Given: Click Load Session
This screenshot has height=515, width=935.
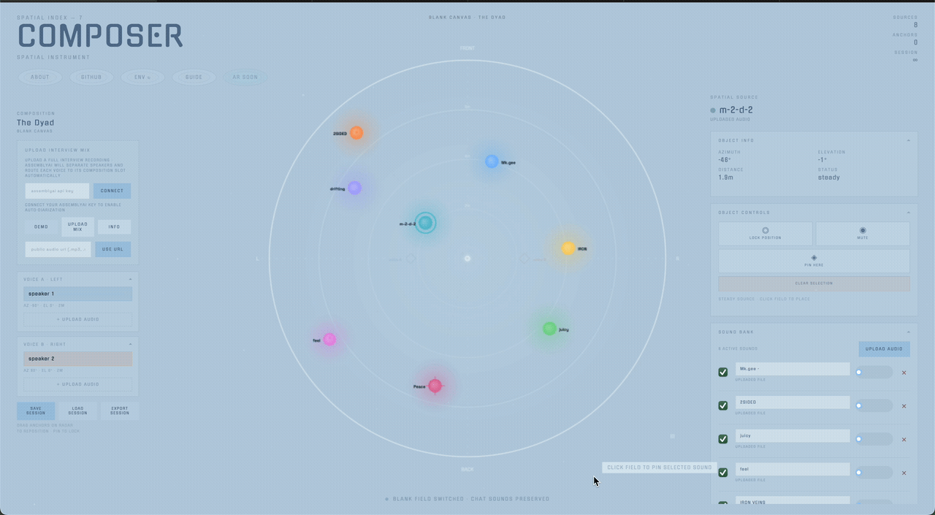Looking at the screenshot, I should (77, 411).
